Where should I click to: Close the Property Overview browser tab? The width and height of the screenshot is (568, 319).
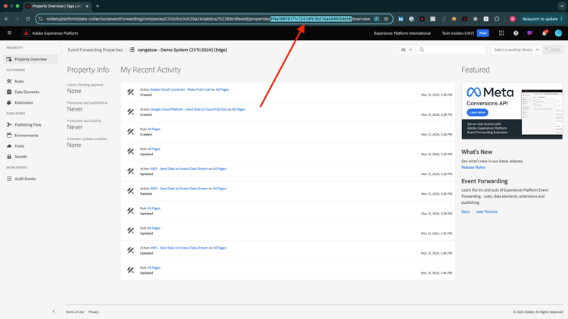point(87,6)
